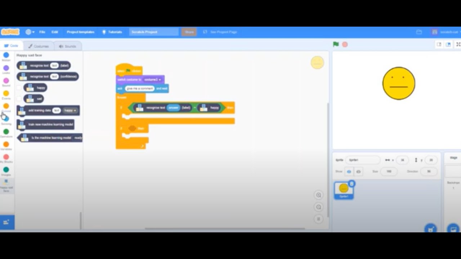Click the sad reporter block in palette
Viewport: 461px width, 259px height.
(x=34, y=98)
